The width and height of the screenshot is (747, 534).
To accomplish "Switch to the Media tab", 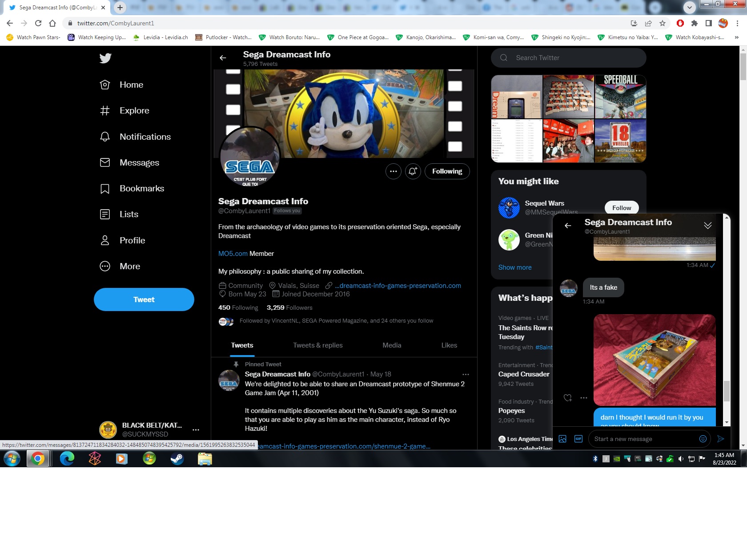I will tap(392, 345).
